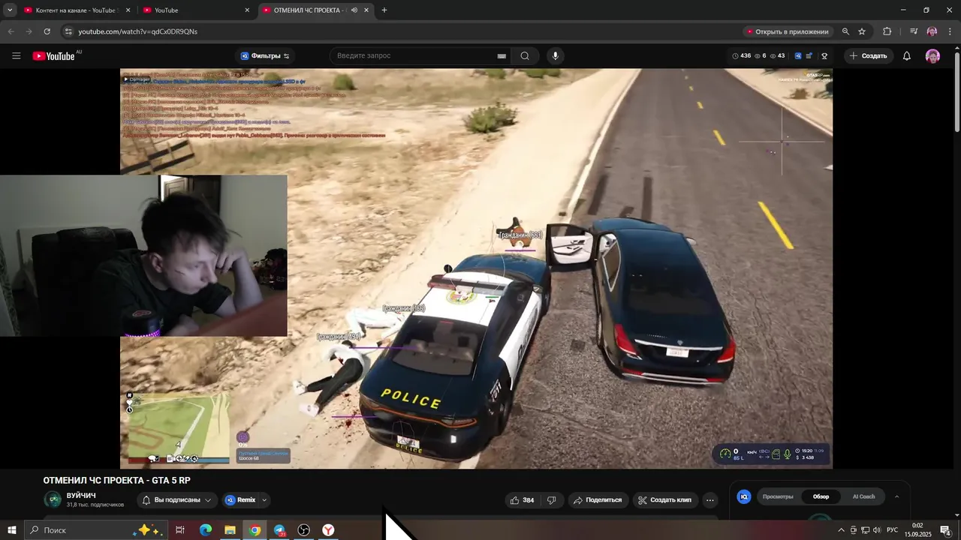Click the Создать create button
961x540 pixels.
click(868, 55)
